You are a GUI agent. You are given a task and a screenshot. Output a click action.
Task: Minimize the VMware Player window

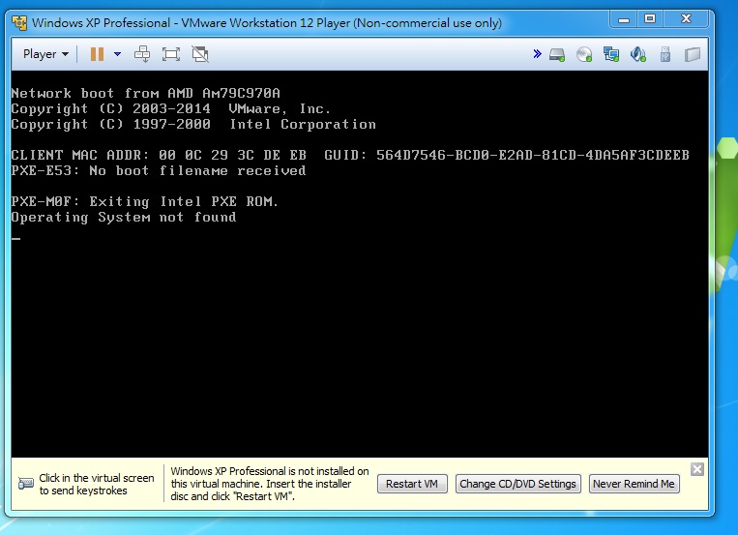click(x=624, y=19)
